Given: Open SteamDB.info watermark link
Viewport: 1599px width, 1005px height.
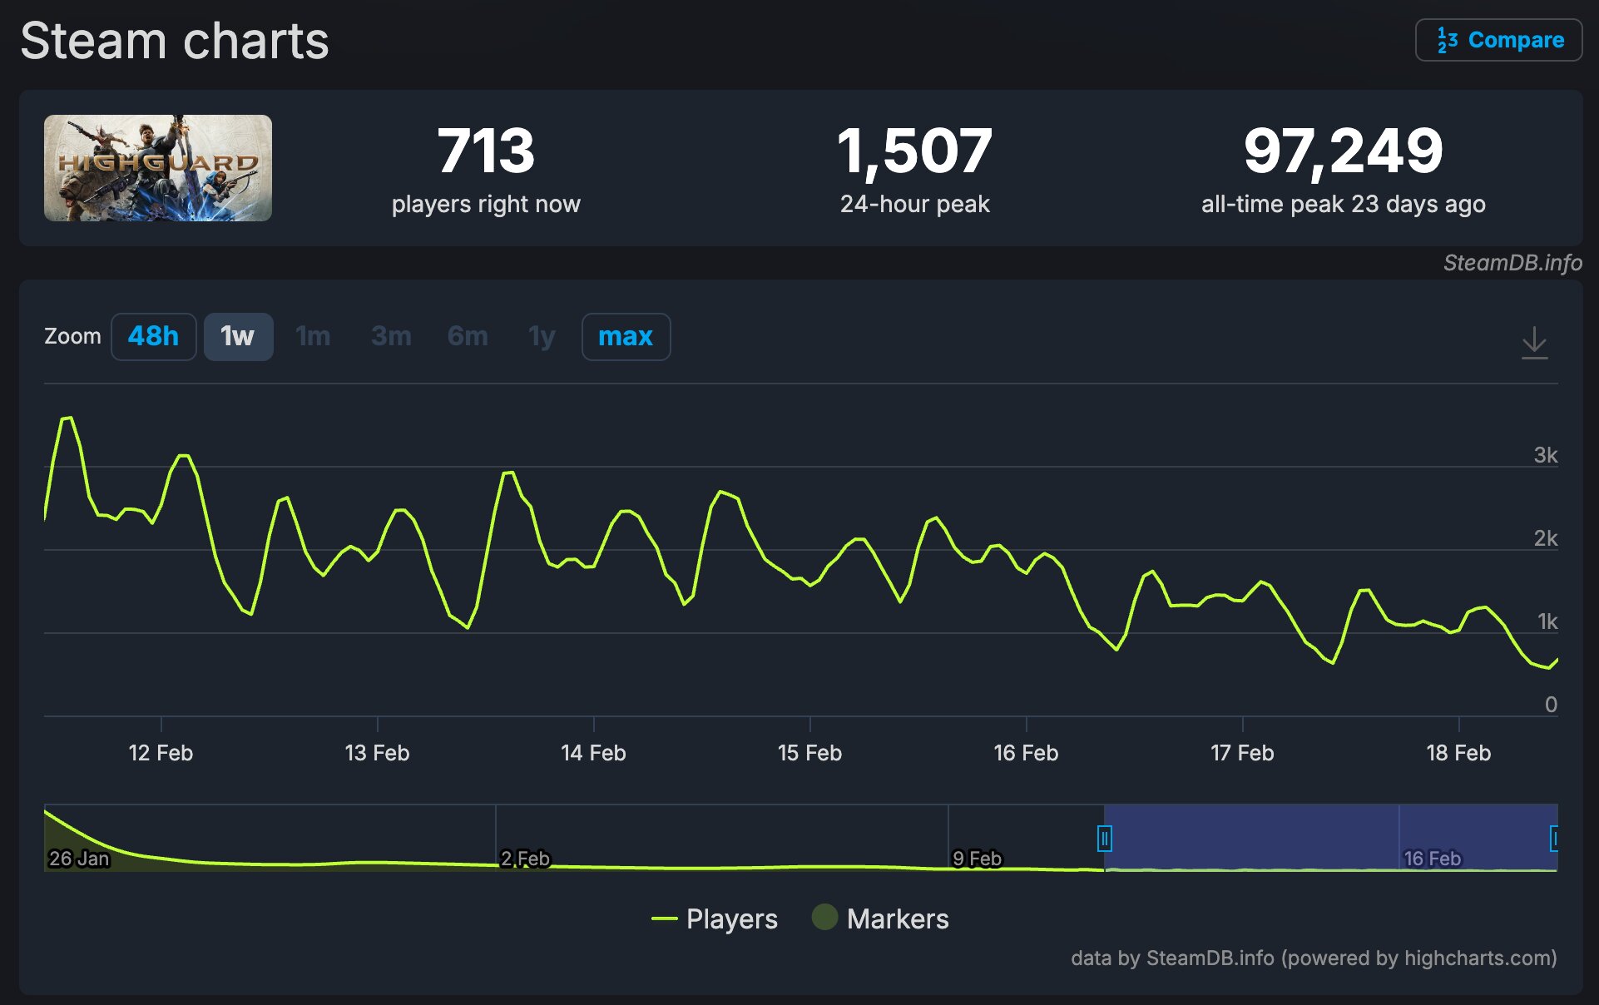Looking at the screenshot, I should pyautogui.click(x=1512, y=263).
